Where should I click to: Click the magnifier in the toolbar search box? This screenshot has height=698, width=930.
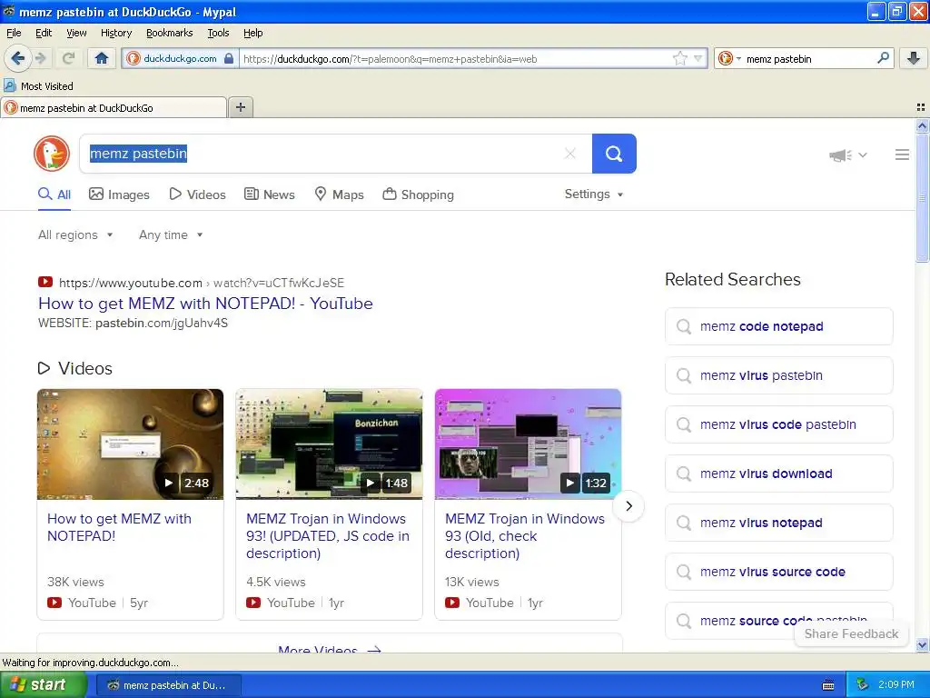(883, 58)
